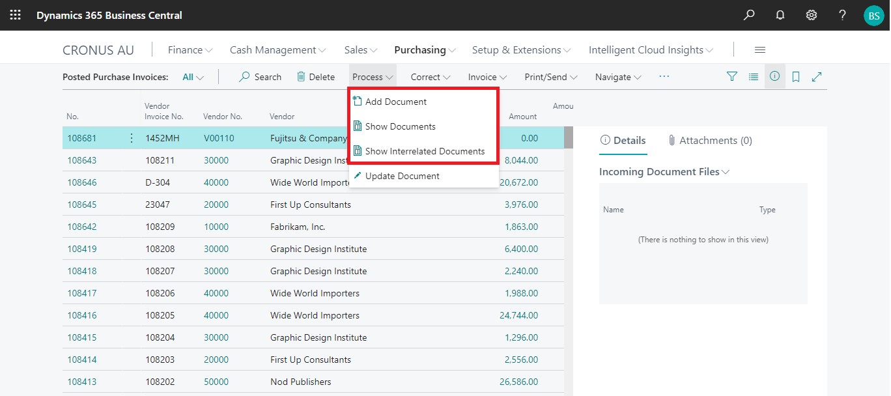Open invoice number 108643
This screenshot has height=396, width=891.
(x=82, y=160)
